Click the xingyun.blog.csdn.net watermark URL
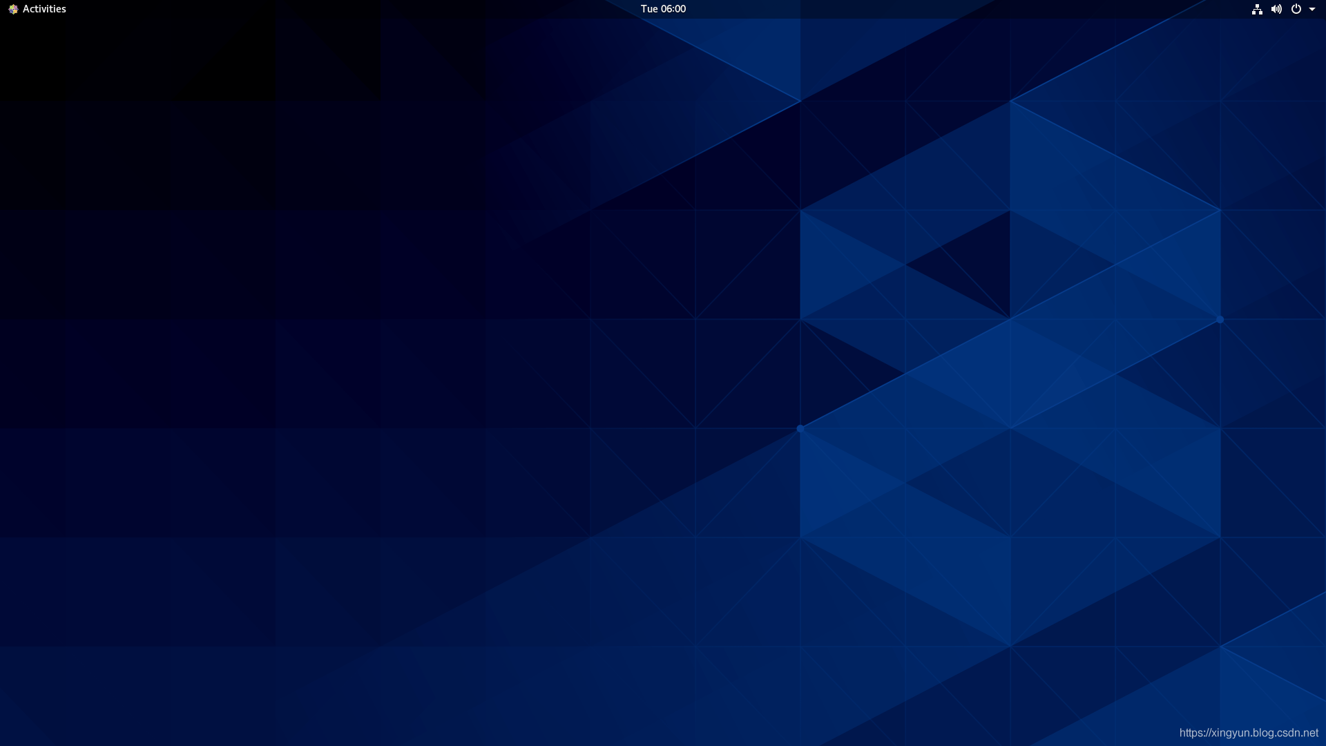The width and height of the screenshot is (1326, 746). pos(1249,733)
